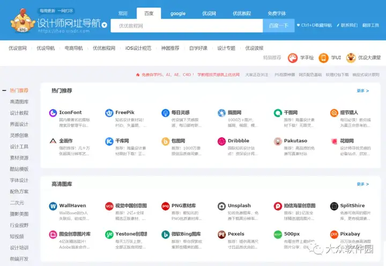Viewport: 386px width, 266px height.
Task: Open the Unsplash camera icon
Action: point(221,206)
